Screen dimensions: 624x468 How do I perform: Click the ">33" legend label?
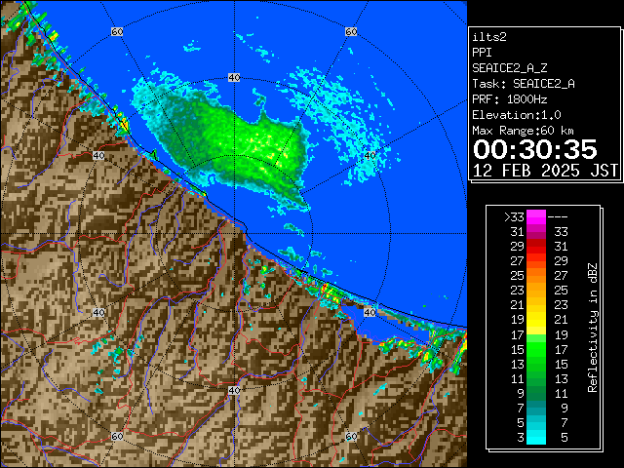tap(514, 217)
